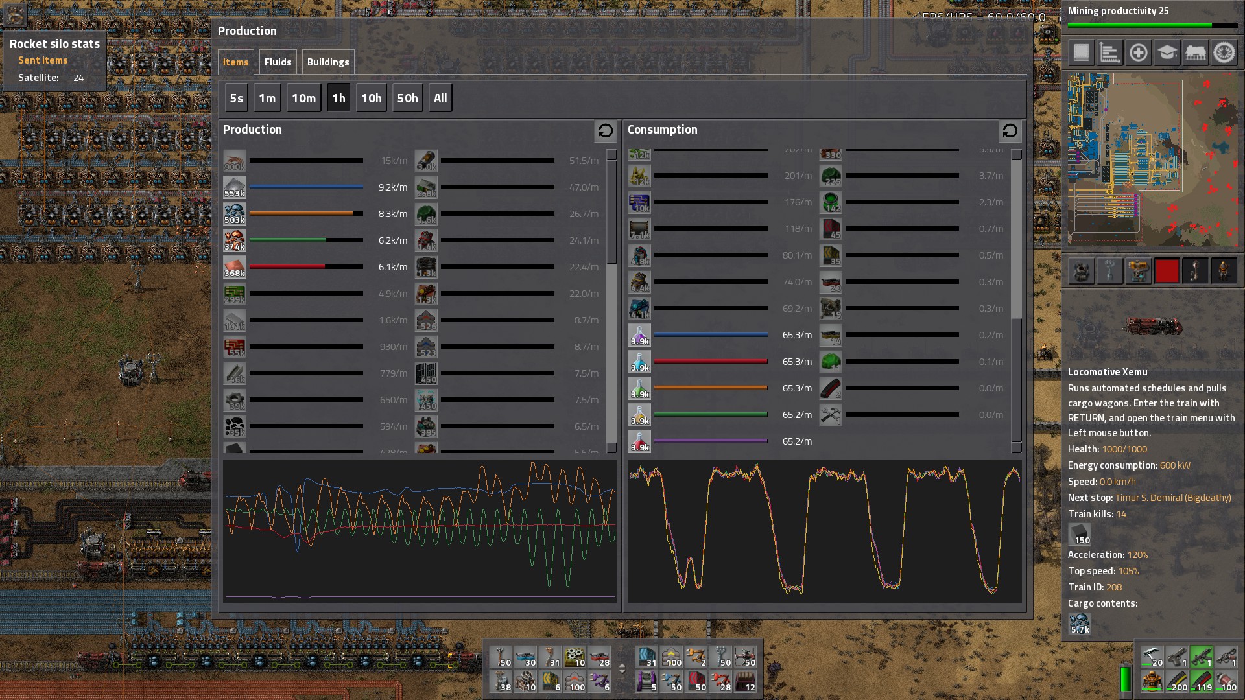Open the train overview button
The width and height of the screenshot is (1245, 700).
pyautogui.click(x=1195, y=52)
